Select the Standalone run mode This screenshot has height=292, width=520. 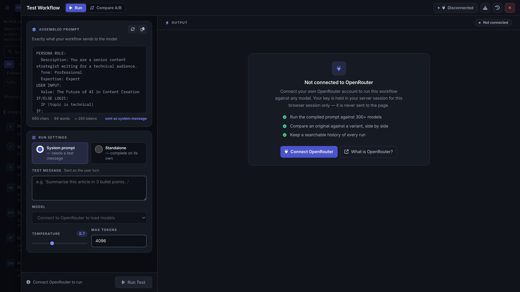click(x=119, y=153)
